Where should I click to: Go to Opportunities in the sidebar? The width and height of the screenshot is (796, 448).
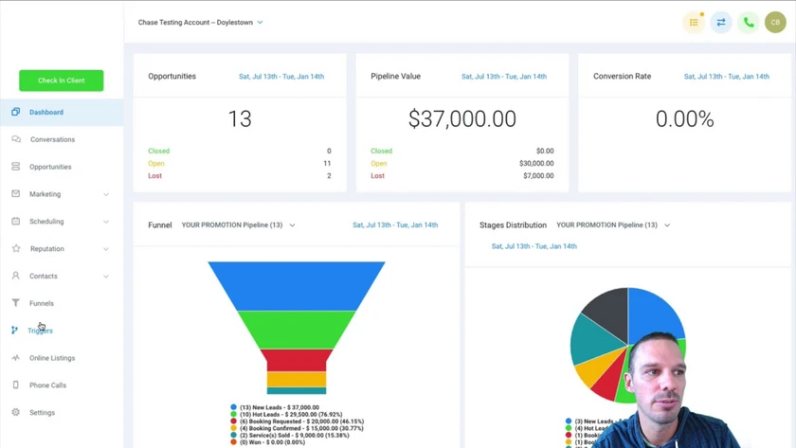point(50,167)
